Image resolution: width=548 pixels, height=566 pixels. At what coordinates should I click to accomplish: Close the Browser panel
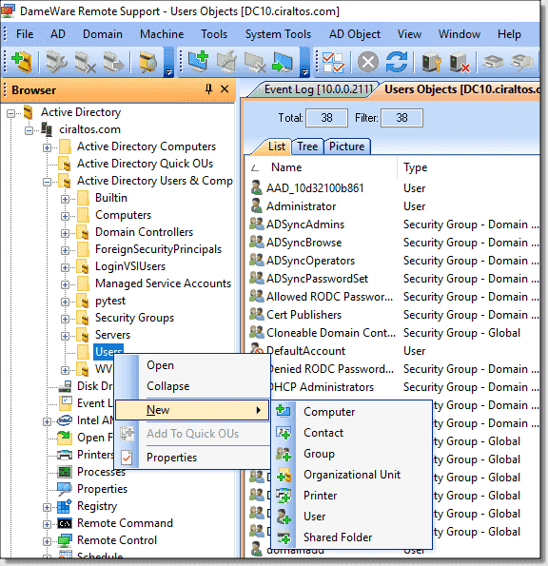click(225, 88)
